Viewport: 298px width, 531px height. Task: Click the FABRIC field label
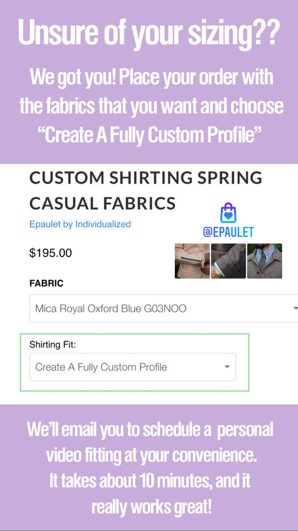(x=46, y=283)
